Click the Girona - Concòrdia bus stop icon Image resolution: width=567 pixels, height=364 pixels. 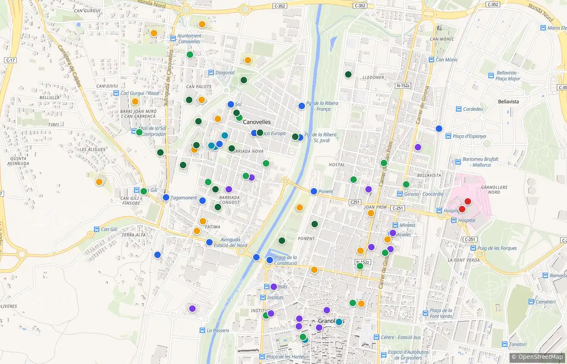pos(400,194)
